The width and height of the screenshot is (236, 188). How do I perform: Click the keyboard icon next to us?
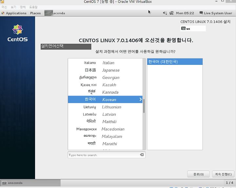pyautogui.click(x=183, y=28)
